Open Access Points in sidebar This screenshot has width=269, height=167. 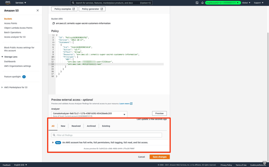pyautogui.click(x=11, y=23)
